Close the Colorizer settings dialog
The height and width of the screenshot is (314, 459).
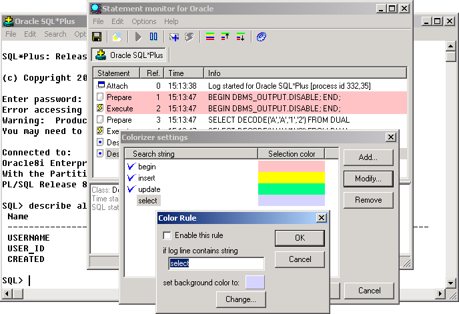[391, 137]
